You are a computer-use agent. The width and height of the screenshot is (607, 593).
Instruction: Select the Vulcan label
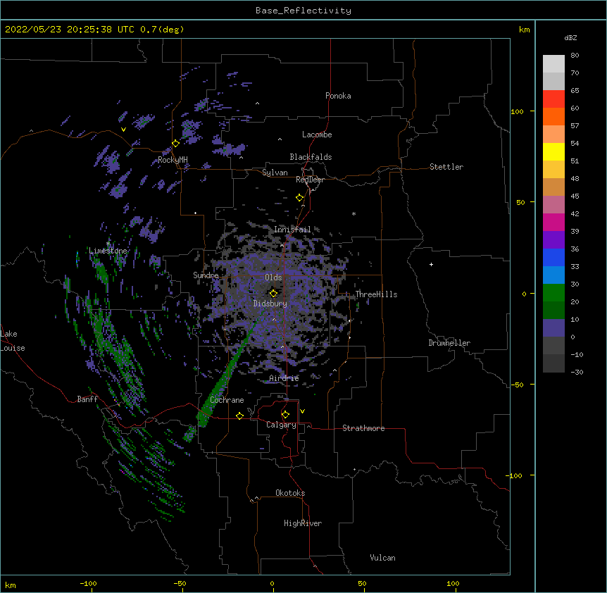(x=382, y=558)
